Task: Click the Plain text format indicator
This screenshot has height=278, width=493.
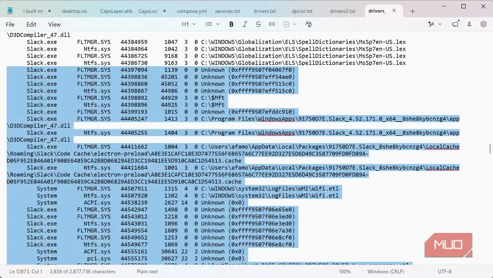Action: coord(147,271)
